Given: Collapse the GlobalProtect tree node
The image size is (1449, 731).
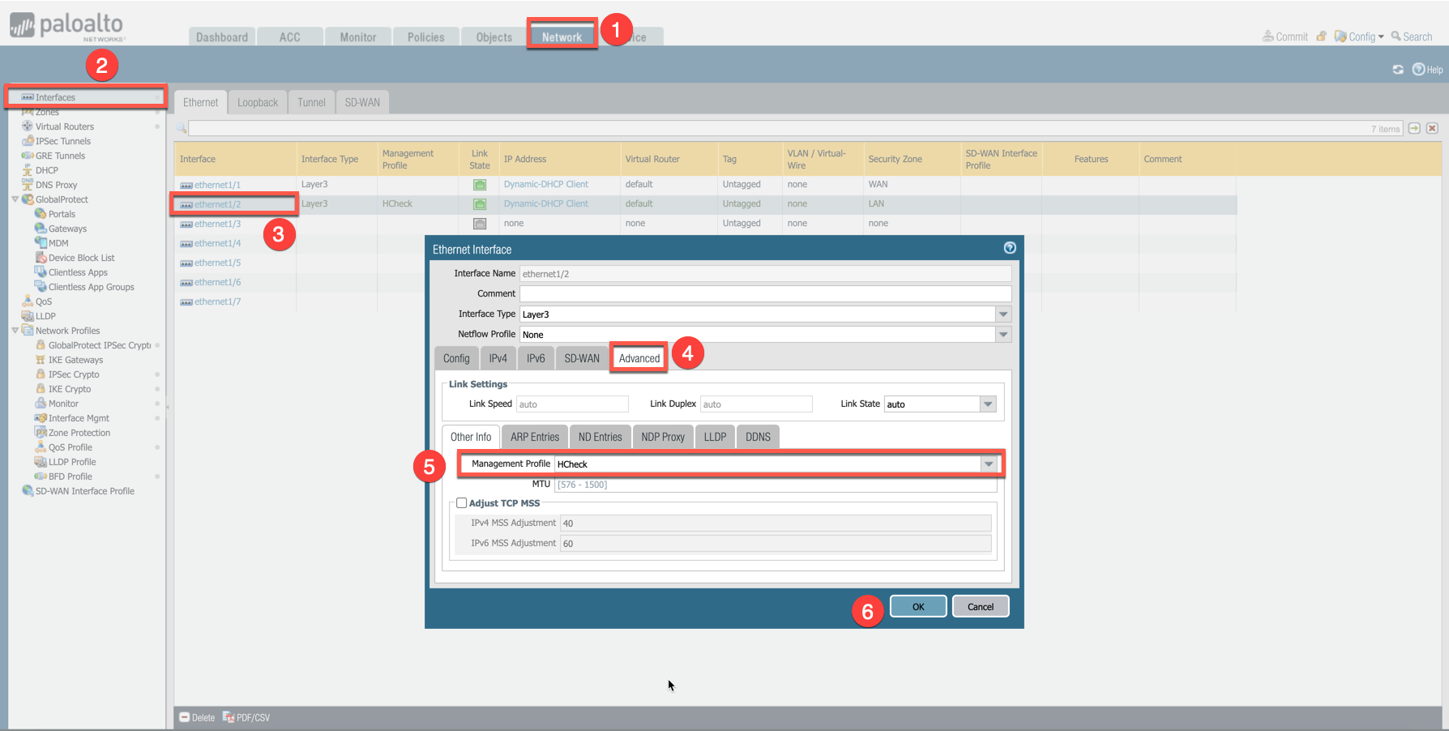Looking at the screenshot, I should (x=15, y=199).
